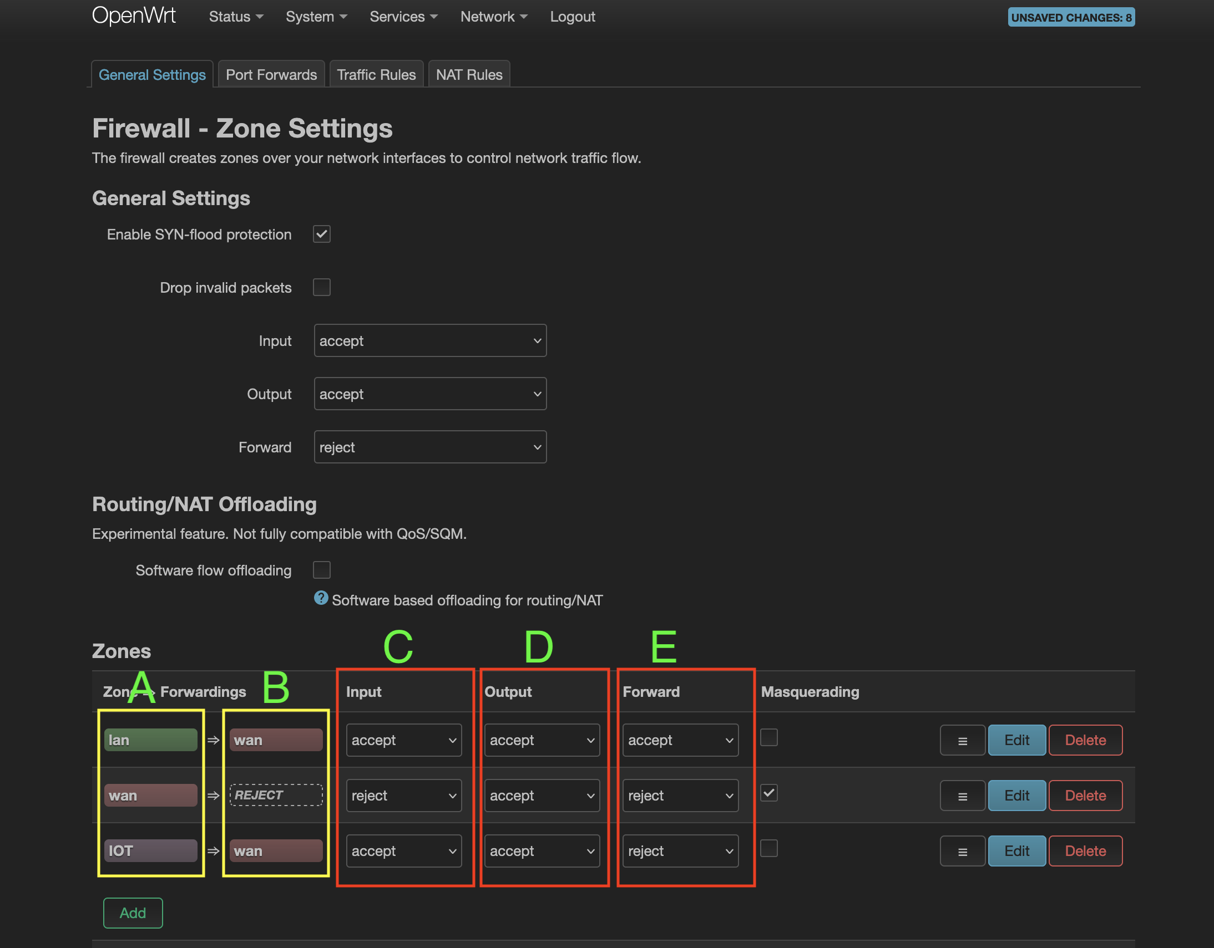Open the general Forward policy dropdown
The image size is (1214, 948).
[429, 447]
